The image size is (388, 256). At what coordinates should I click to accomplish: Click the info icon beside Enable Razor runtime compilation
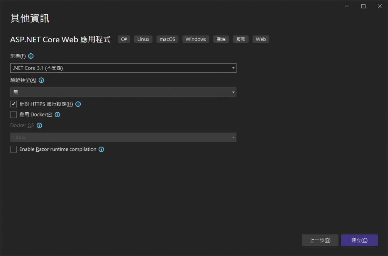(x=102, y=149)
